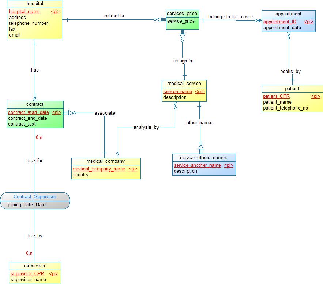Click the appointment entity title

288,14
